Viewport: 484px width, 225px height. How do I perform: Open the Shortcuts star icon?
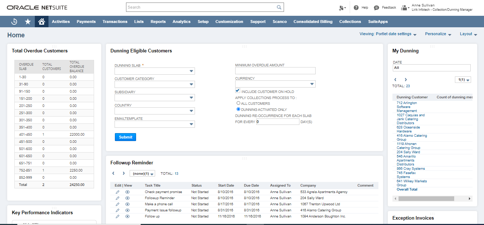(28, 22)
